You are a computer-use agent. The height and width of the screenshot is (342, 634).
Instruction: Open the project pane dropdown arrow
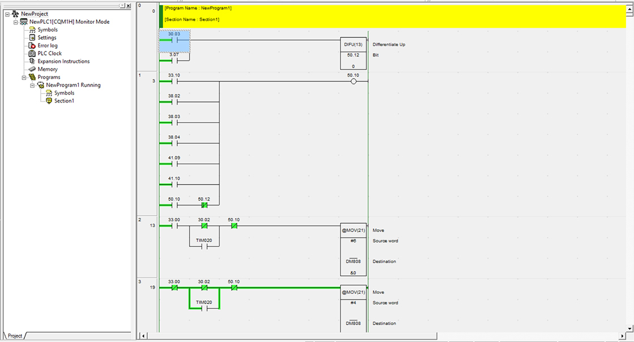(x=123, y=6)
